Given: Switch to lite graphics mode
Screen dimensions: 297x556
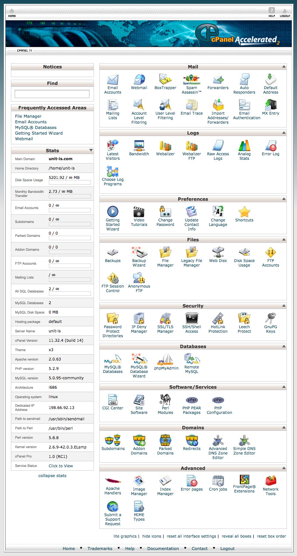Looking at the screenshot, I should tap(125, 536).
